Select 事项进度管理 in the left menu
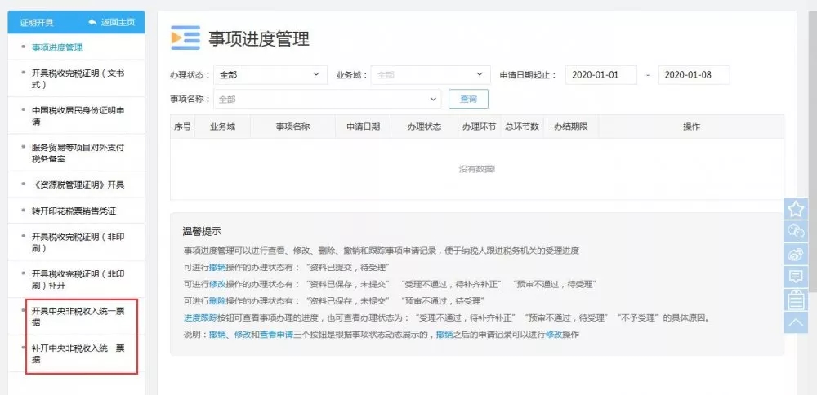Viewport: 817px width, 395px height. click(57, 47)
